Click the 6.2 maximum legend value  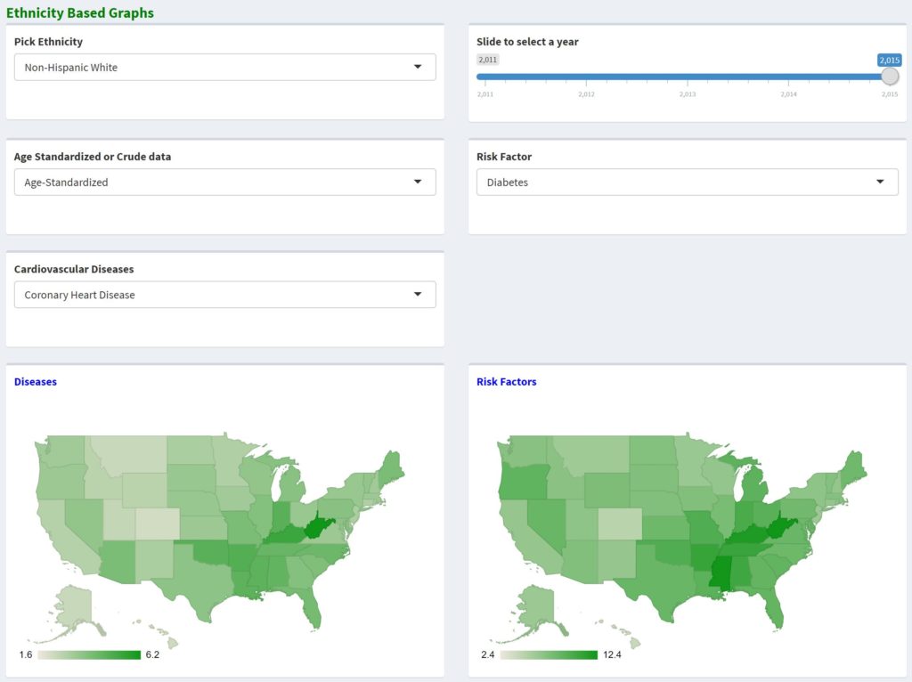[152, 654]
